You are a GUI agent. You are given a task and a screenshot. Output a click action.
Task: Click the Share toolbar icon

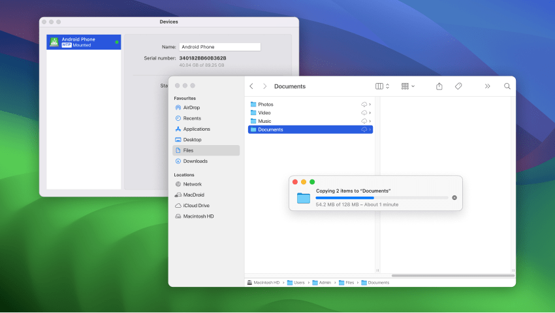pyautogui.click(x=439, y=86)
